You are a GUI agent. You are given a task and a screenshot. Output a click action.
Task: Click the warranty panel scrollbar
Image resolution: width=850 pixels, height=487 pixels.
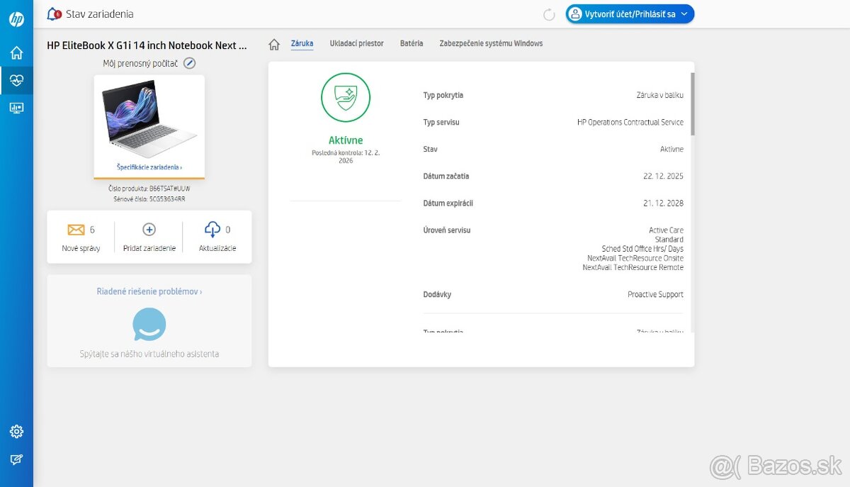(693, 103)
